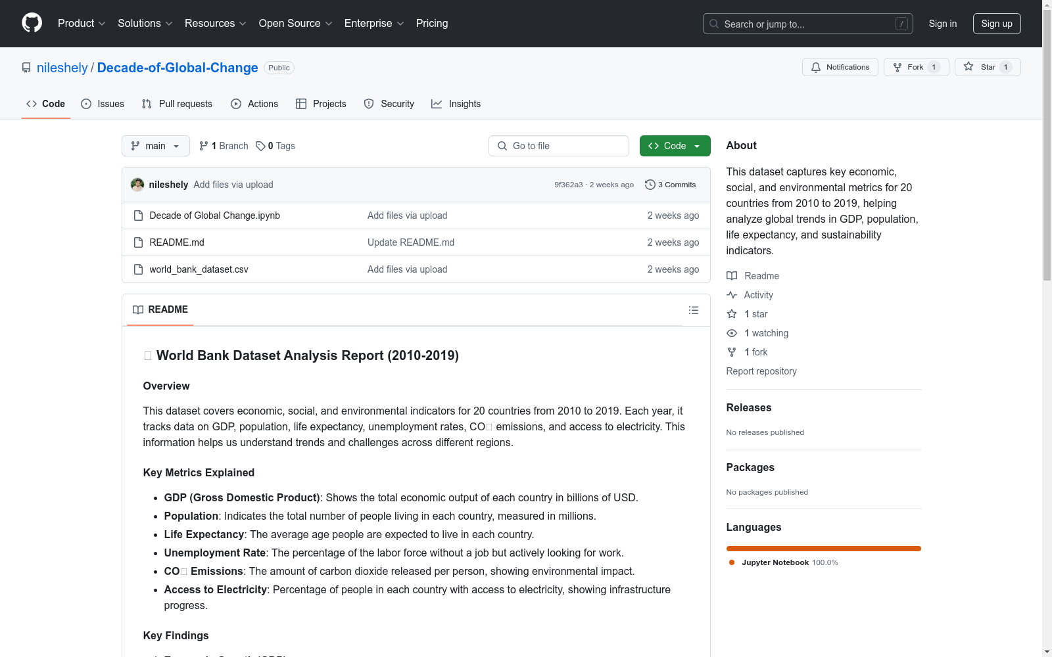Click the tag icon beside 0 Tags
Viewport: 1052px width, 657px height.
coord(260,146)
